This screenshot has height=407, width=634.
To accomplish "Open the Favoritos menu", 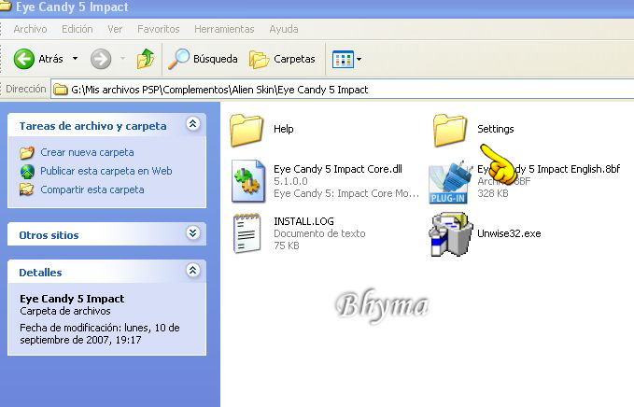I will pyautogui.click(x=158, y=29).
